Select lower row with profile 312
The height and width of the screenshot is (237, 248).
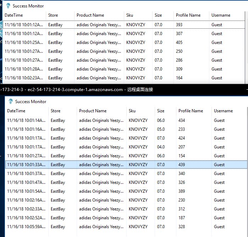tap(126, 209)
